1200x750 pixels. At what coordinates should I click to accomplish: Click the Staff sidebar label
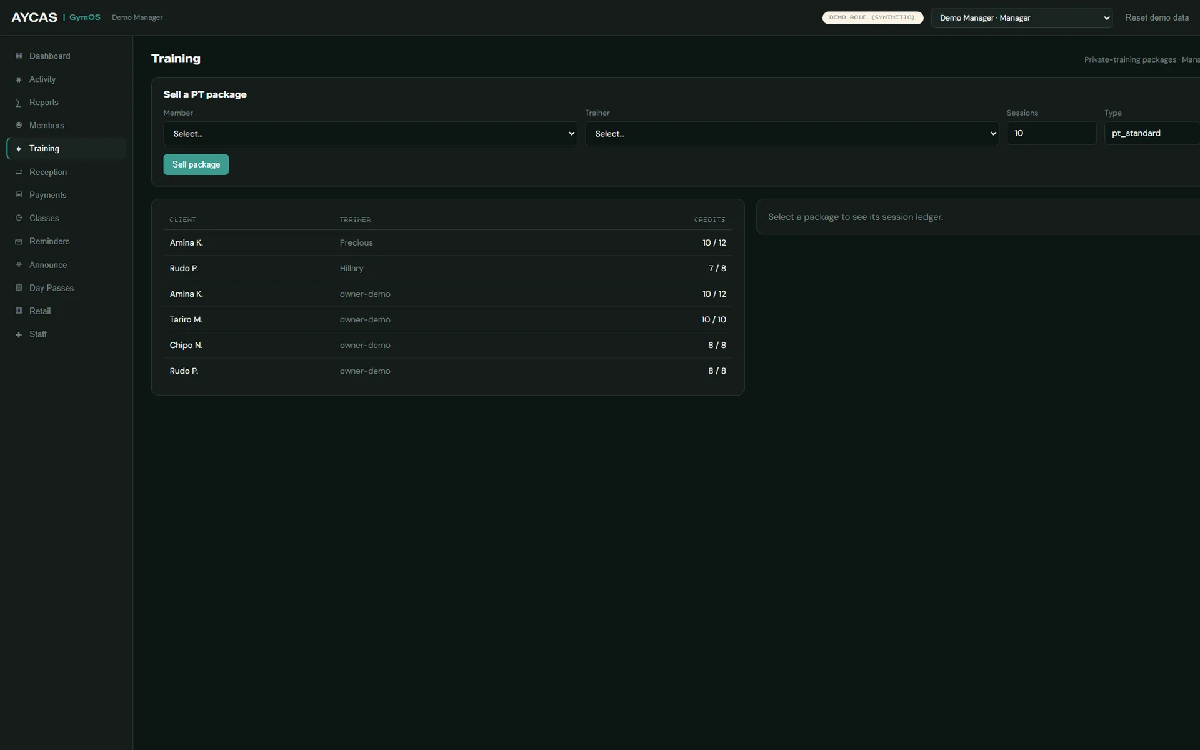38,334
